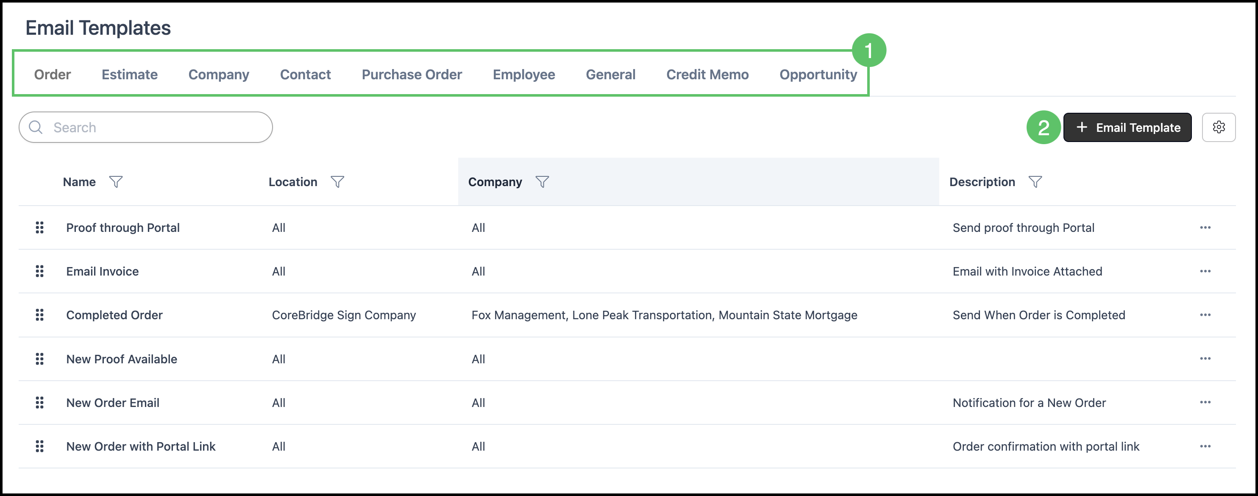Open more options for Email Invoice row

pyautogui.click(x=1205, y=271)
